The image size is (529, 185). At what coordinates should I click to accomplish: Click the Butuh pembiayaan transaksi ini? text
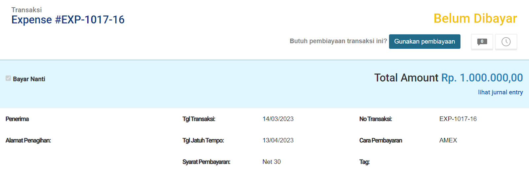tap(338, 41)
